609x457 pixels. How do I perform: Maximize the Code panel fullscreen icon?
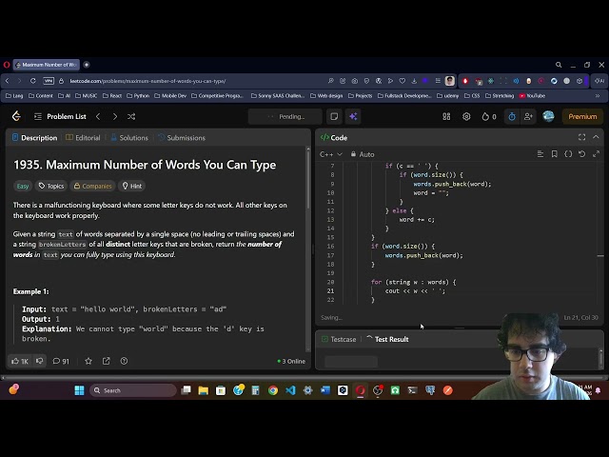[x=581, y=137]
